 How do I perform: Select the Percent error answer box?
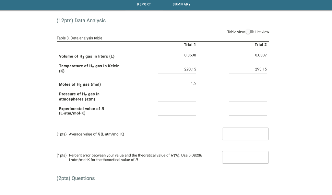pos(245,157)
